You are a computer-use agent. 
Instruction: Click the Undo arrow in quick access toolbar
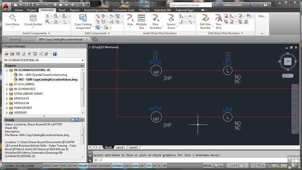38,5
